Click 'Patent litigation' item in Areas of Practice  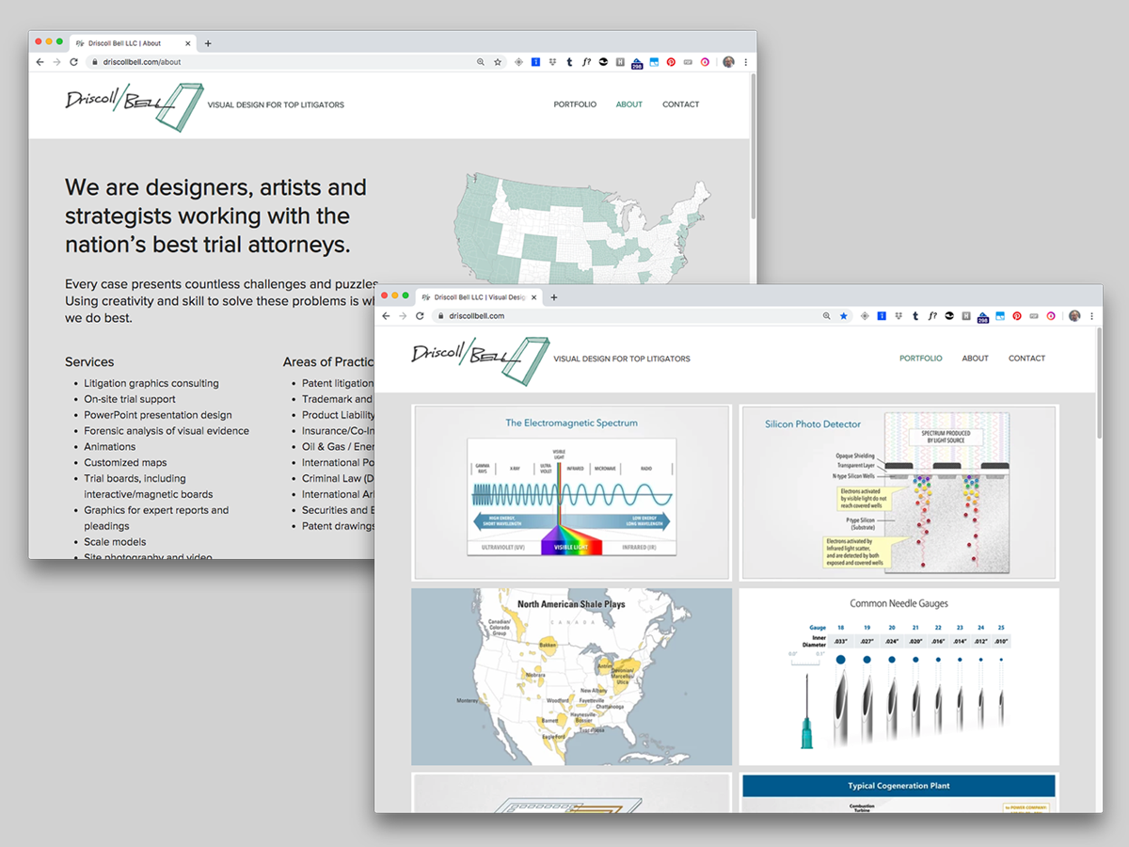[x=338, y=383]
